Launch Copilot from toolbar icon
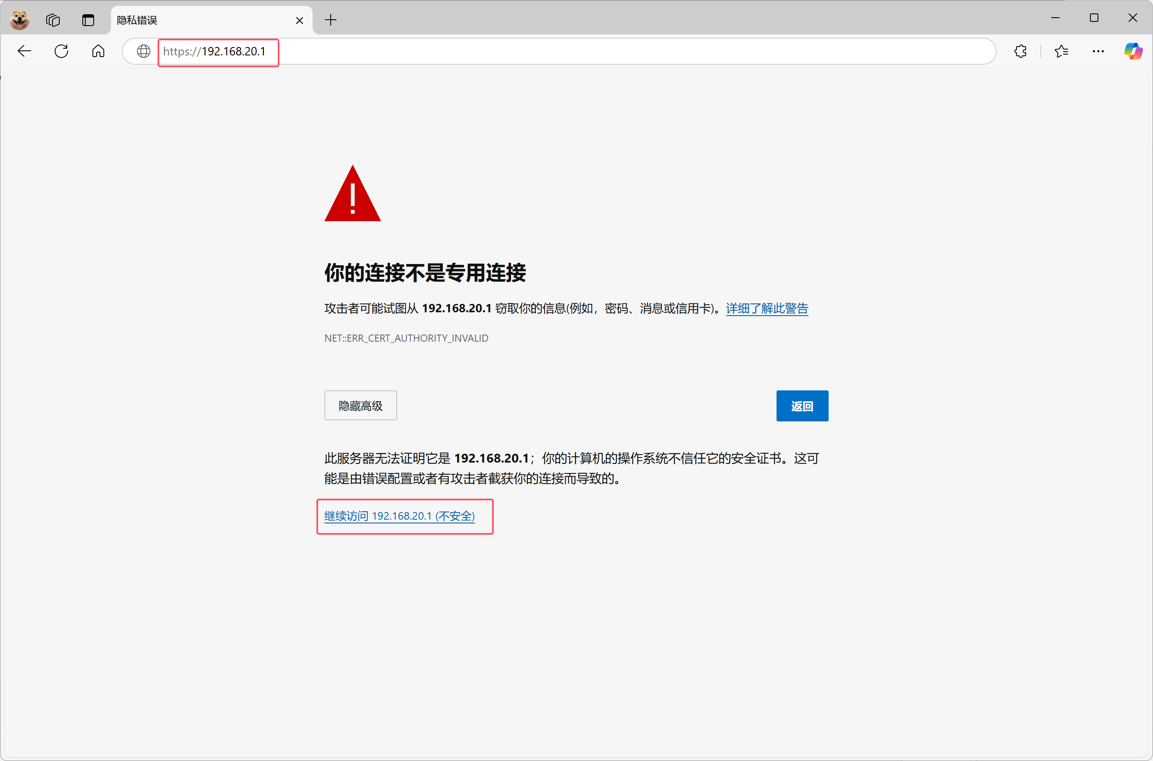 (x=1133, y=51)
